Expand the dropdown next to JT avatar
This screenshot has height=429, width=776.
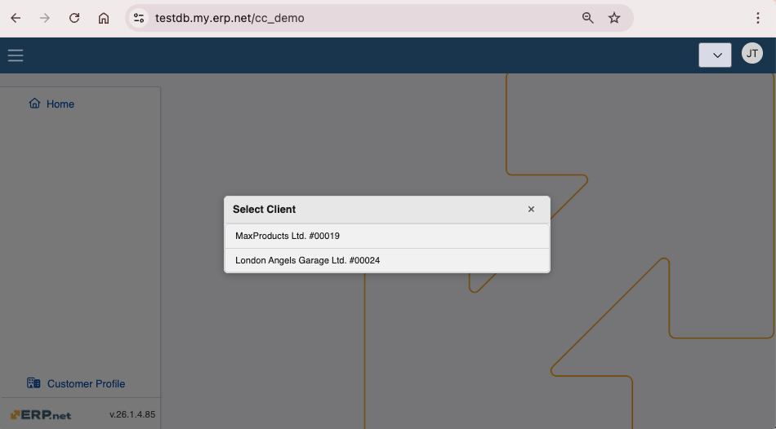pyautogui.click(x=715, y=55)
